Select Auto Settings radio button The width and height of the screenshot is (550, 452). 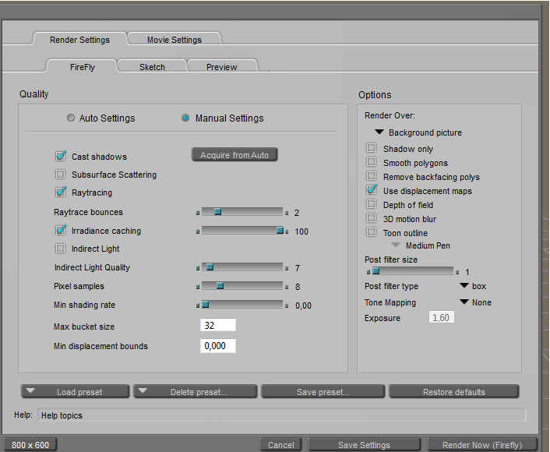[71, 118]
